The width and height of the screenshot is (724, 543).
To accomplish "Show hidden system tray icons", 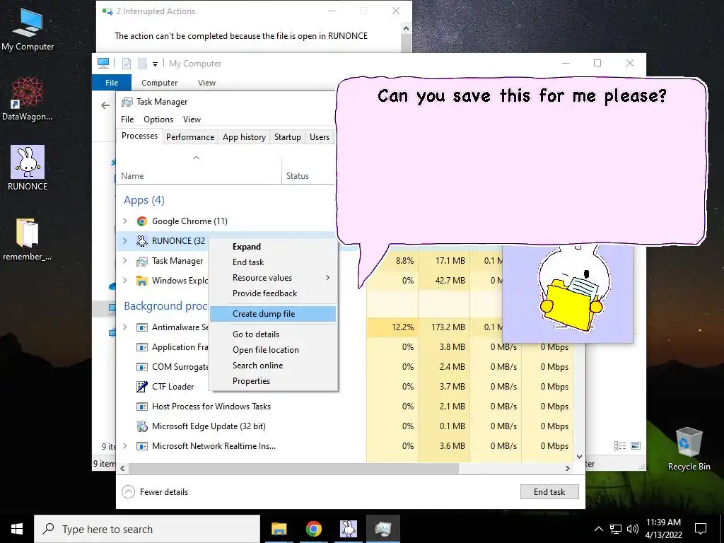I will [x=598, y=529].
